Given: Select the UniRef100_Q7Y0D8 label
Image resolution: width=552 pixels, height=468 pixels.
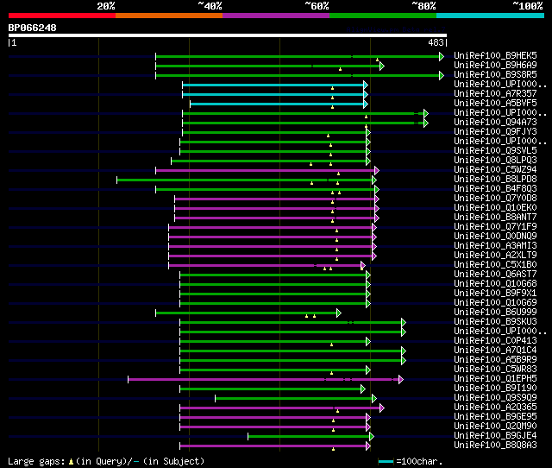Looking at the screenshot, I should (495, 198).
